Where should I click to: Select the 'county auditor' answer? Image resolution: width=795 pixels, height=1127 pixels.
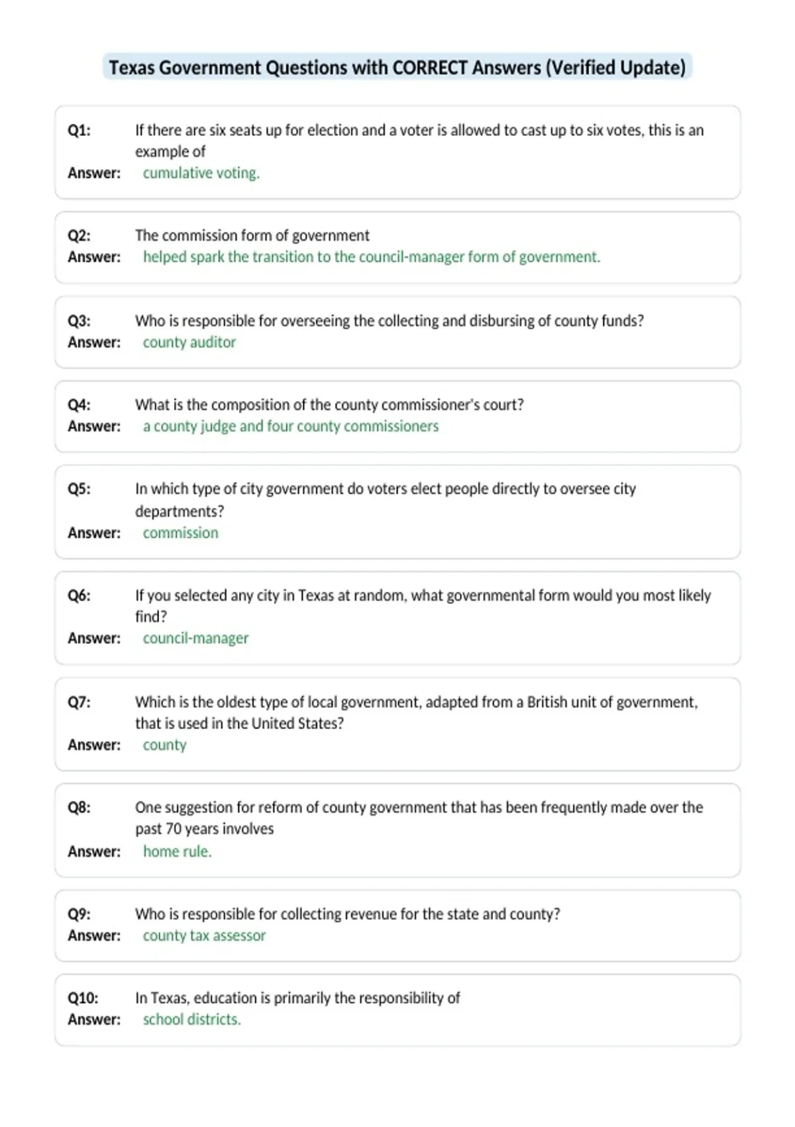[189, 342]
